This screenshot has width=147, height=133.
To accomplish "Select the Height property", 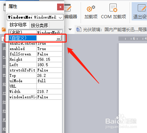I will tap(23, 59).
